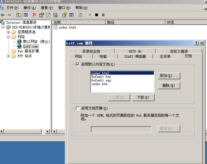This screenshot has width=207, height=164.
Task: Click the index.html file icon in list pane
Action: [55, 28]
